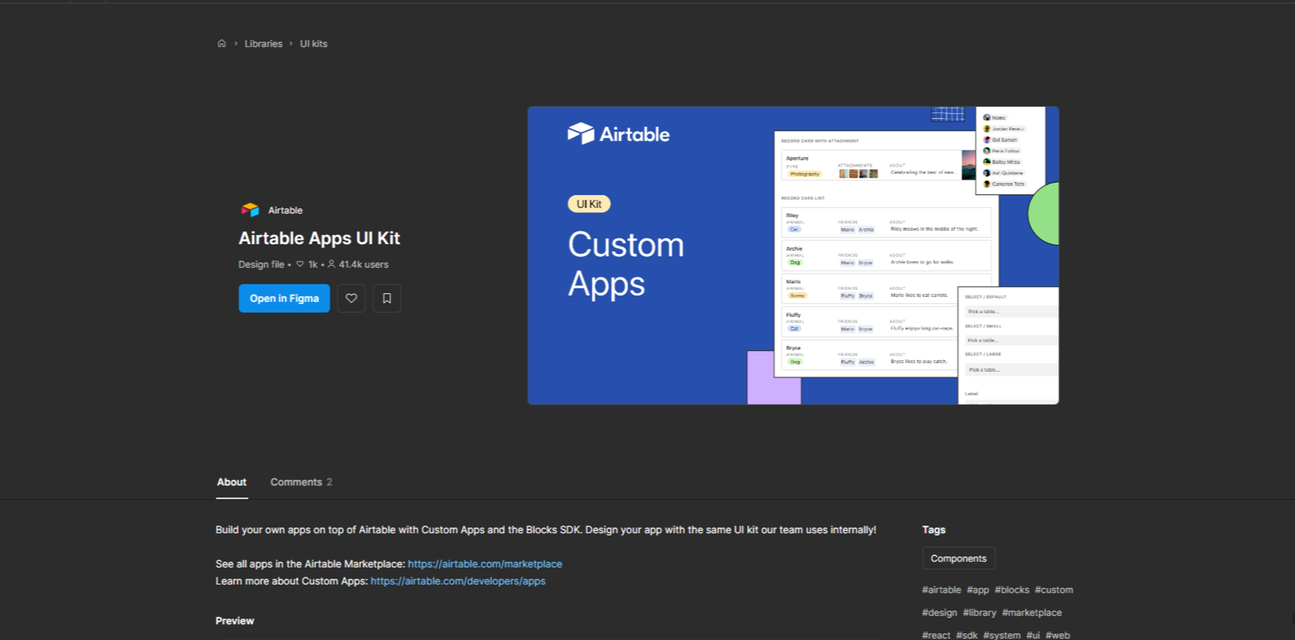This screenshot has width=1295, height=640.
Task: Go to home via breadcrumb house icon
Action: [221, 44]
